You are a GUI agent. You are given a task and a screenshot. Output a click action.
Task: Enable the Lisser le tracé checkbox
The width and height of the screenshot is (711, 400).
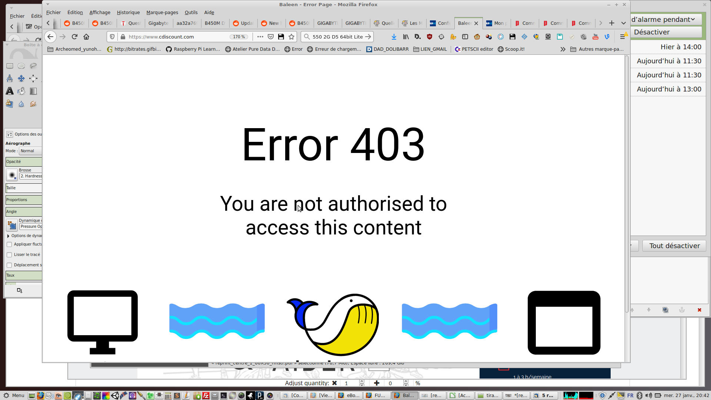point(9,255)
